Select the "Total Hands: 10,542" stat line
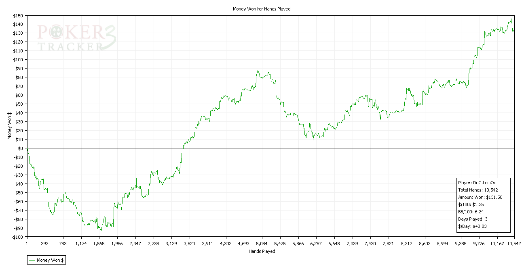 coord(477,190)
